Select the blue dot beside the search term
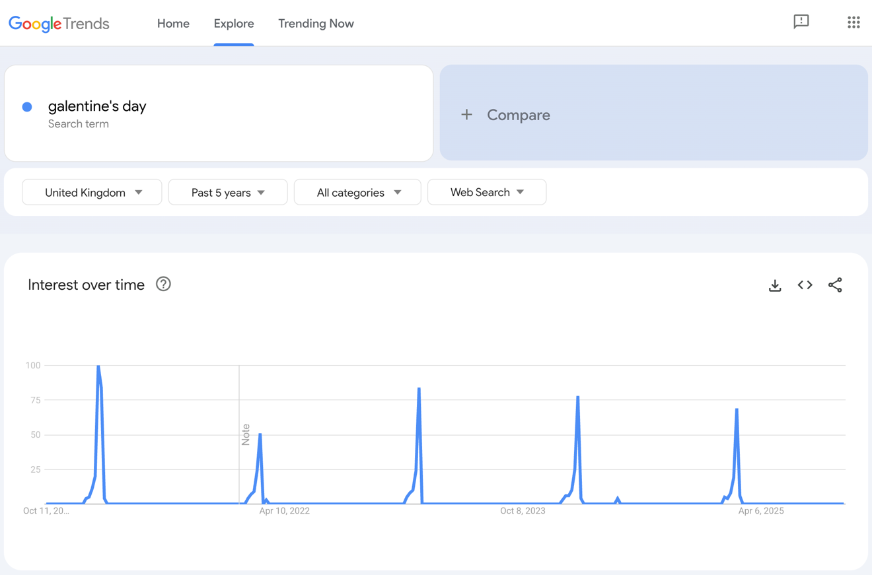Screen dimensions: 872x575 [x=27, y=106]
